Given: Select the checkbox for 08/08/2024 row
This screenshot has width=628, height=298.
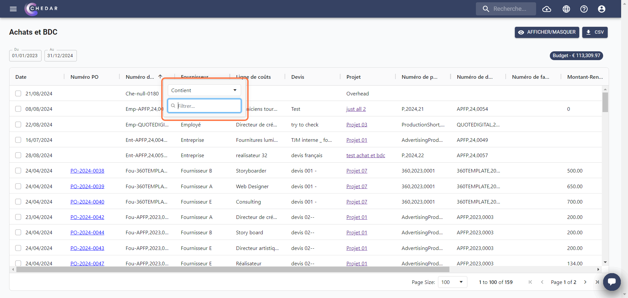Looking at the screenshot, I should [18, 109].
